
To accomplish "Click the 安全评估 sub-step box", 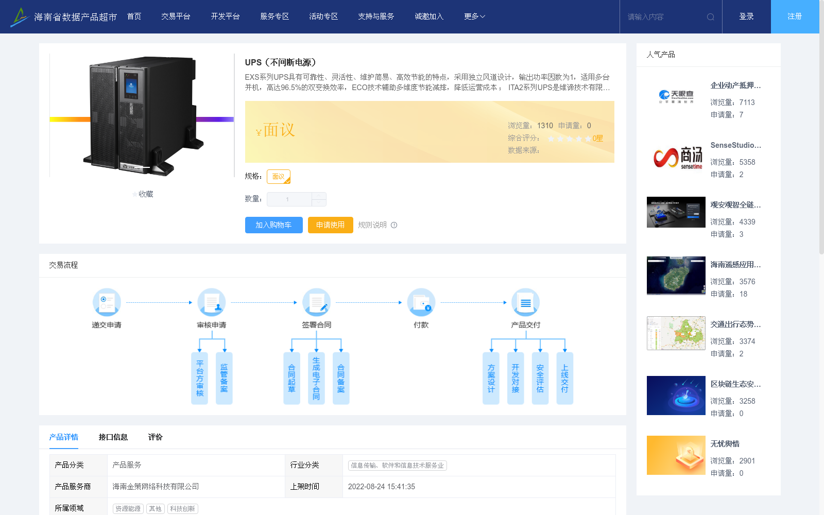I will pos(540,379).
